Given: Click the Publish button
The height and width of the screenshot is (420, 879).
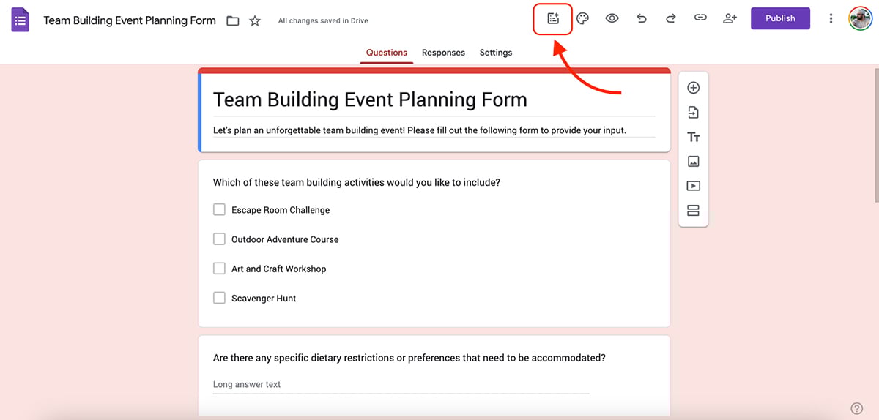Looking at the screenshot, I should click(780, 19).
